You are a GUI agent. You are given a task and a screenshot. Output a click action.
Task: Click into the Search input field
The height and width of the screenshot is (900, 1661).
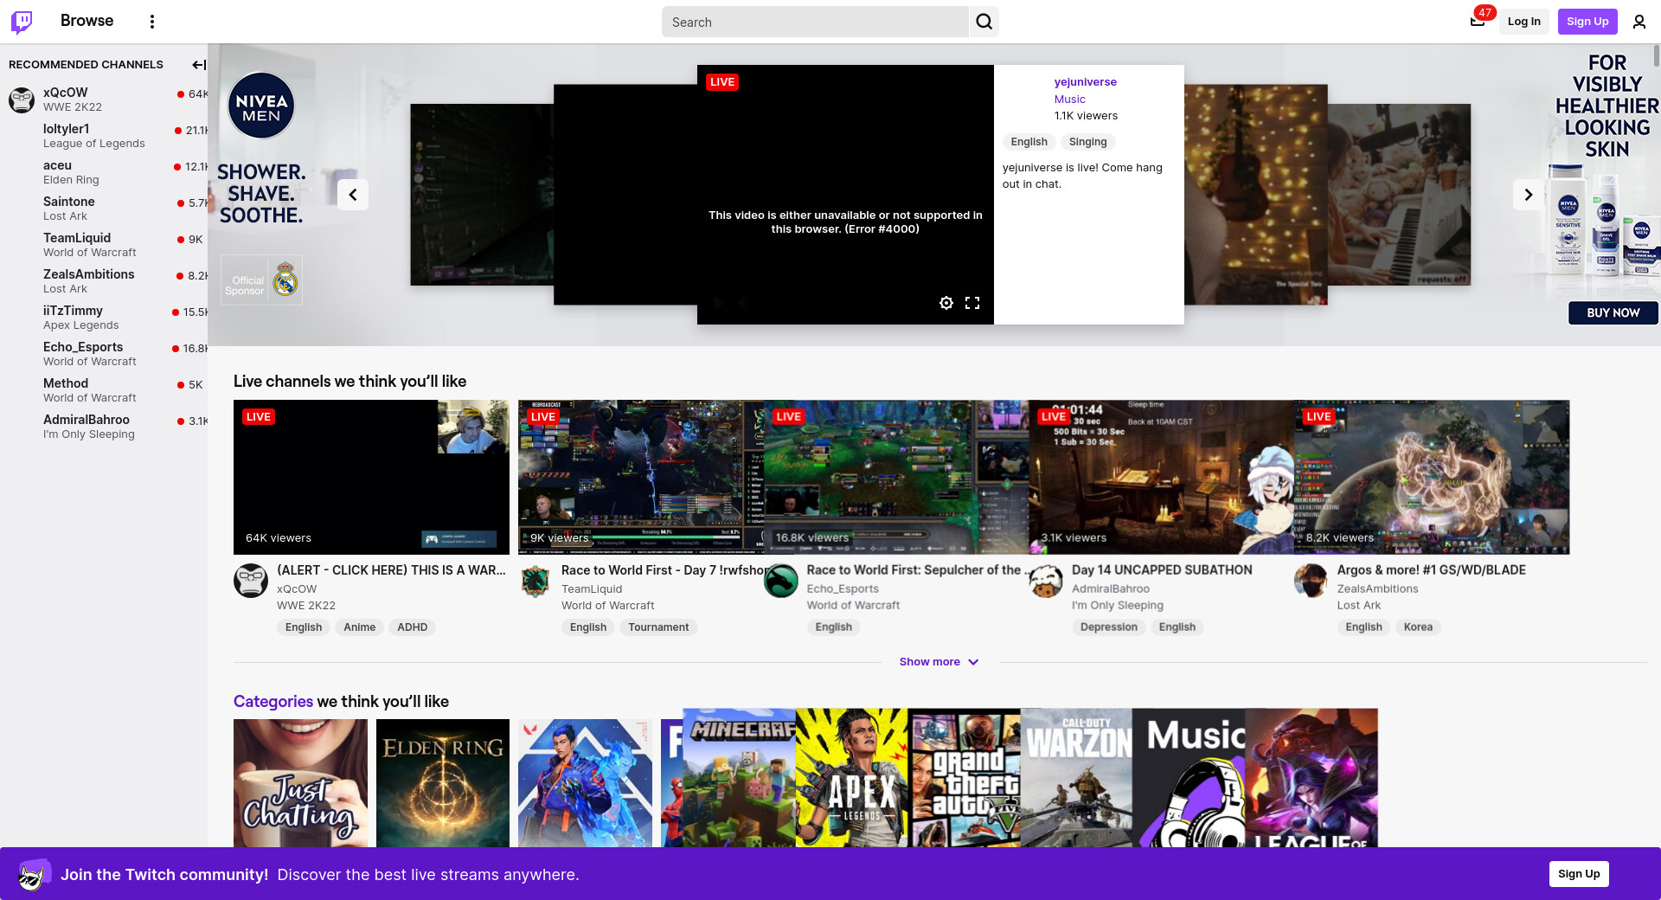[813, 22]
